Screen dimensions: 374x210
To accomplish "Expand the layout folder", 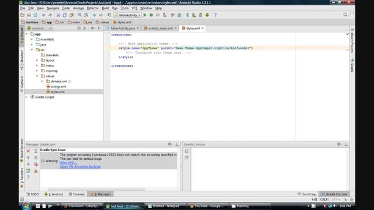I will [37, 61].
